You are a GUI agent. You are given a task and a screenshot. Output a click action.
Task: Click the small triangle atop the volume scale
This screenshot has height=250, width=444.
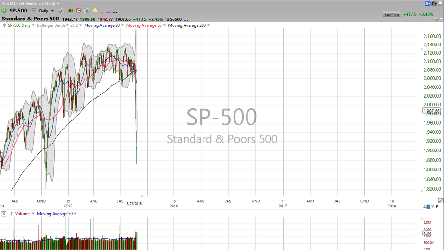point(421,219)
